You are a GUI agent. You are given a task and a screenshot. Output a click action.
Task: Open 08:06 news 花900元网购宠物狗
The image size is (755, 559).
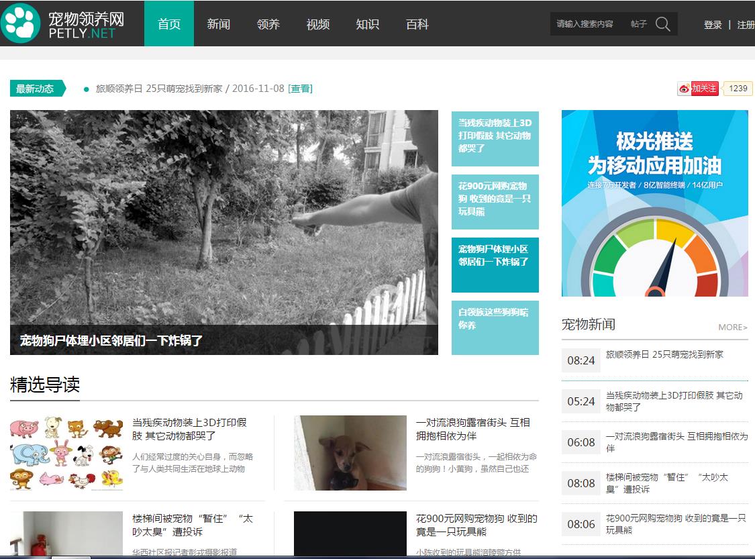pyautogui.click(x=676, y=524)
